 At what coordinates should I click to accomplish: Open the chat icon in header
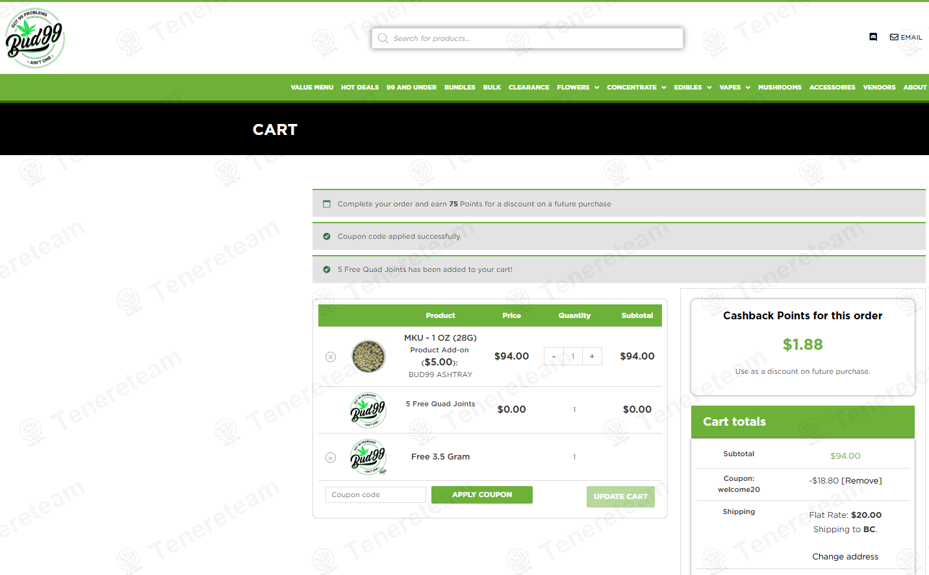(x=873, y=37)
